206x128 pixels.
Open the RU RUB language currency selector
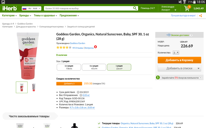point(32,9)
